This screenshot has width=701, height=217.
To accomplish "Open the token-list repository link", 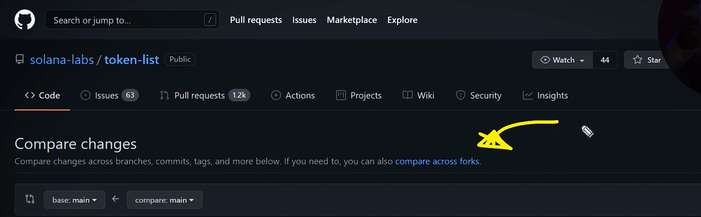I will click(131, 60).
